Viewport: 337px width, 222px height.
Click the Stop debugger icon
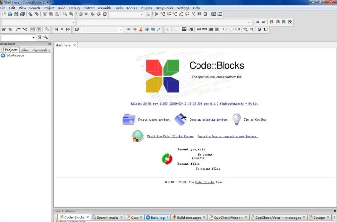point(205,14)
